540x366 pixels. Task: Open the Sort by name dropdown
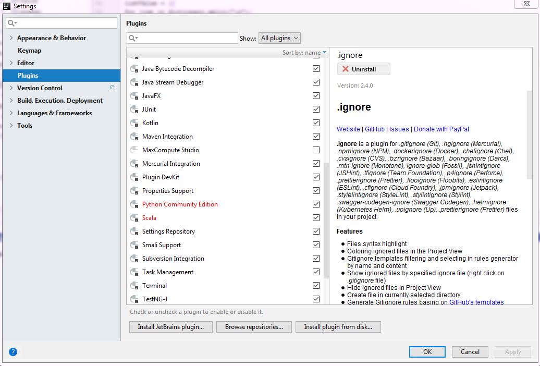coord(304,52)
